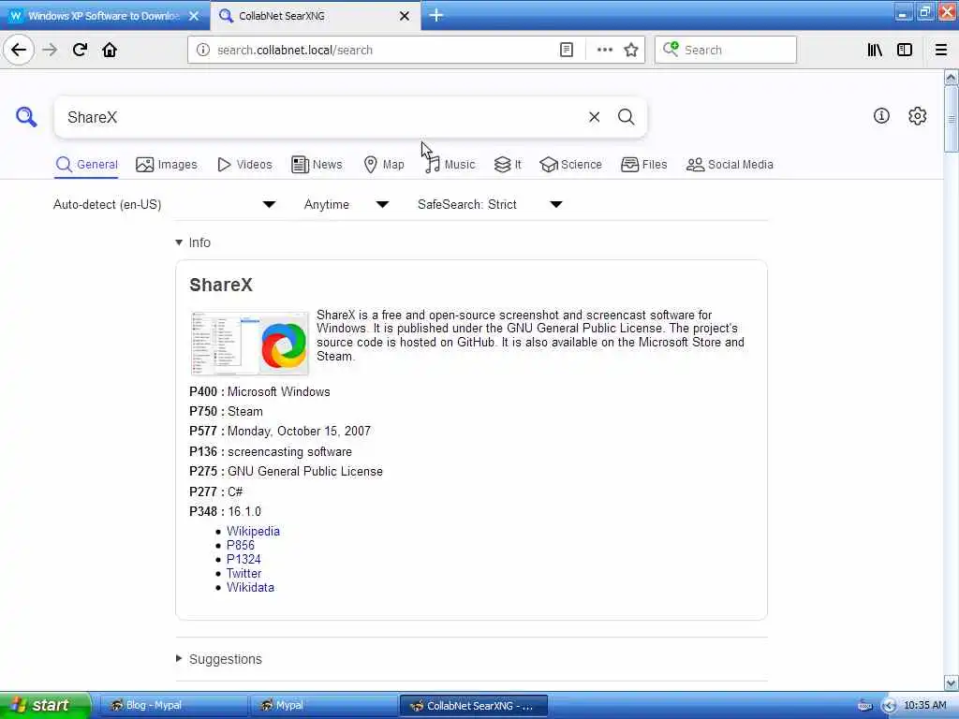Open a new browser tab

coord(436,15)
